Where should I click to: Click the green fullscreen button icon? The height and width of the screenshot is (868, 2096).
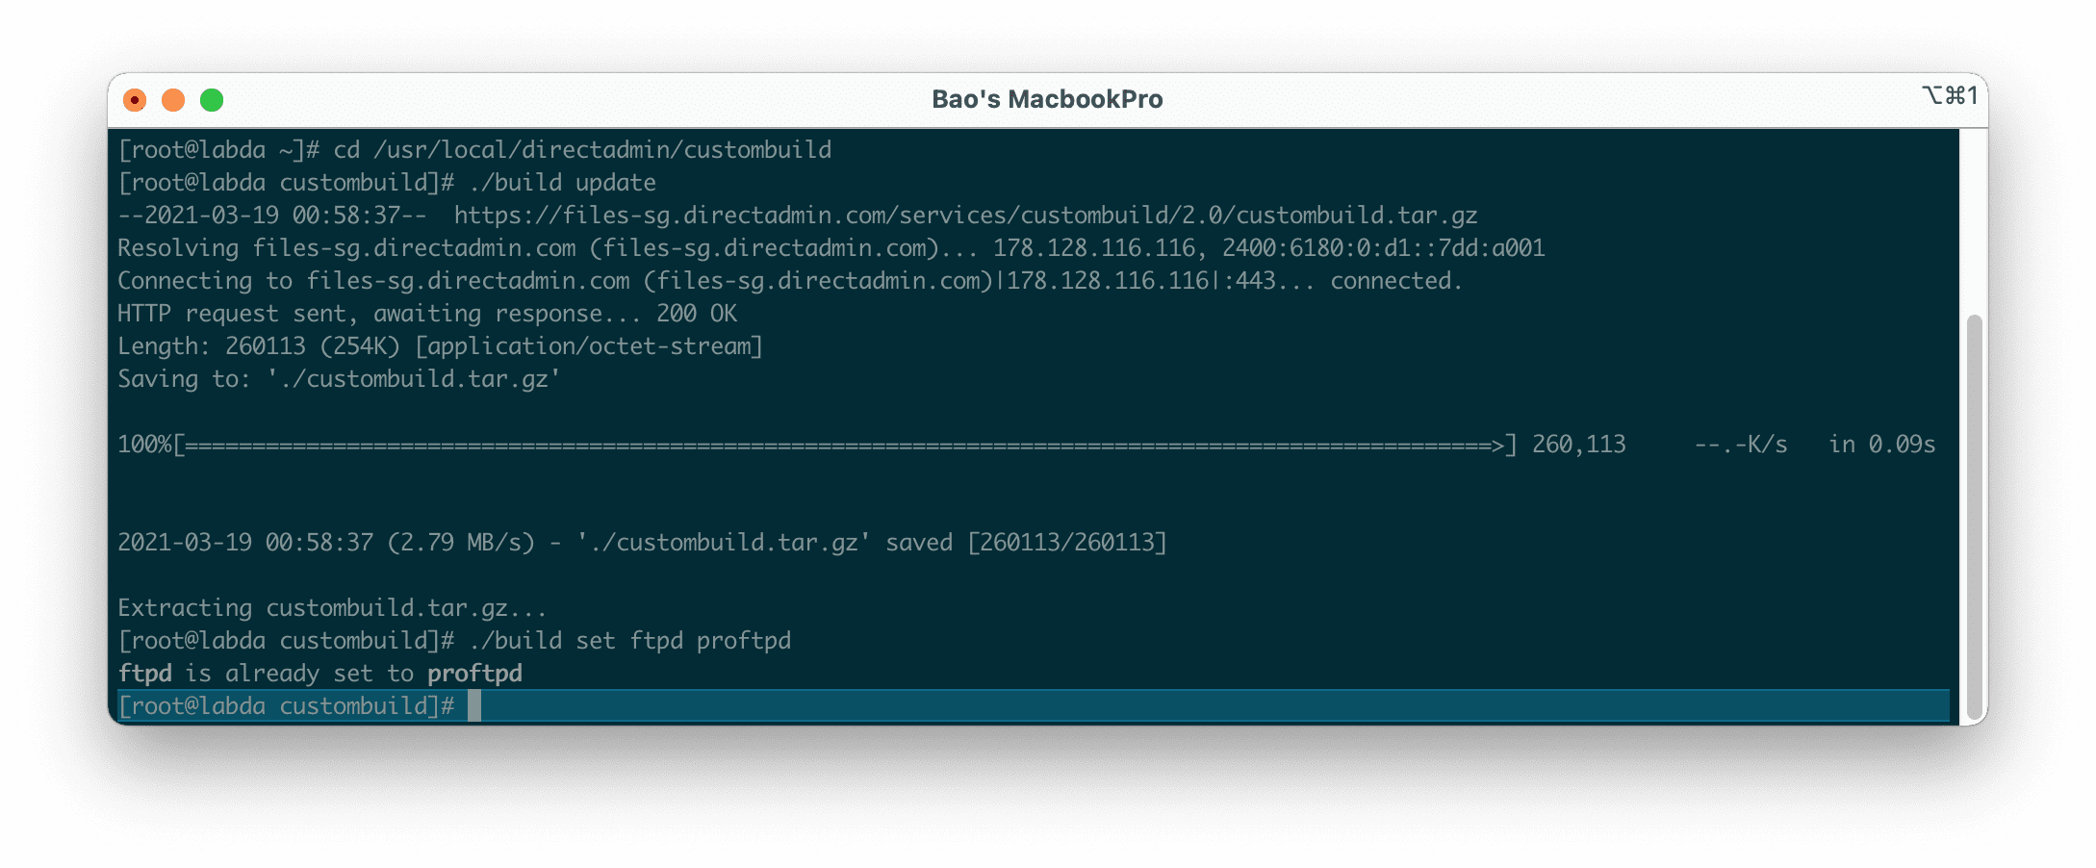tap(213, 99)
